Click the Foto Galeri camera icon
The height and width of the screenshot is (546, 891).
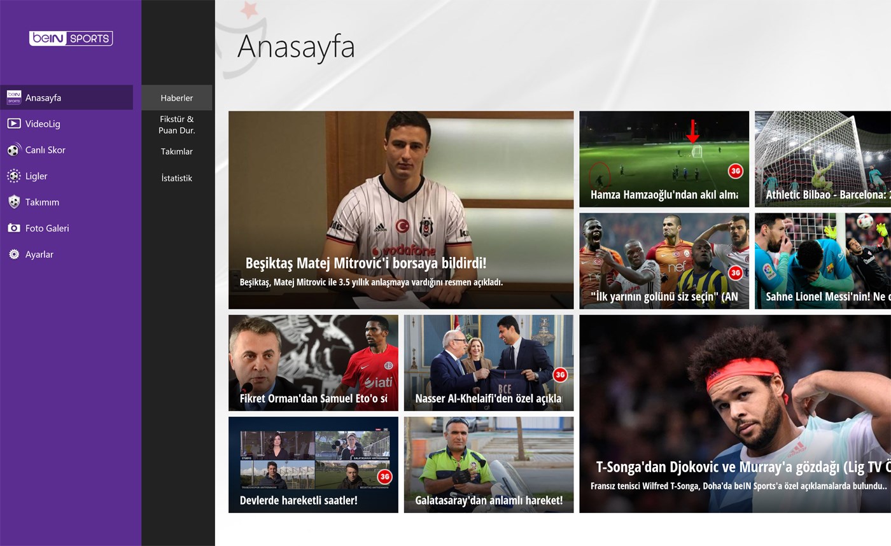coord(13,228)
